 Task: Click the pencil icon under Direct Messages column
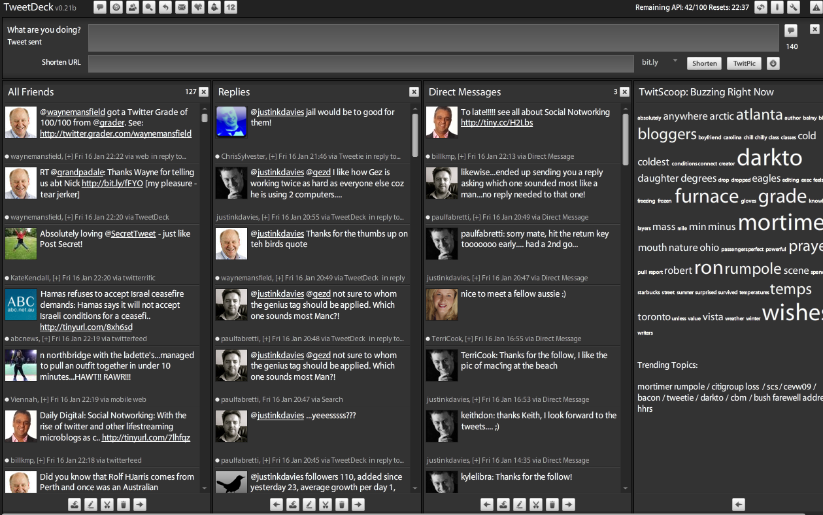click(520, 505)
